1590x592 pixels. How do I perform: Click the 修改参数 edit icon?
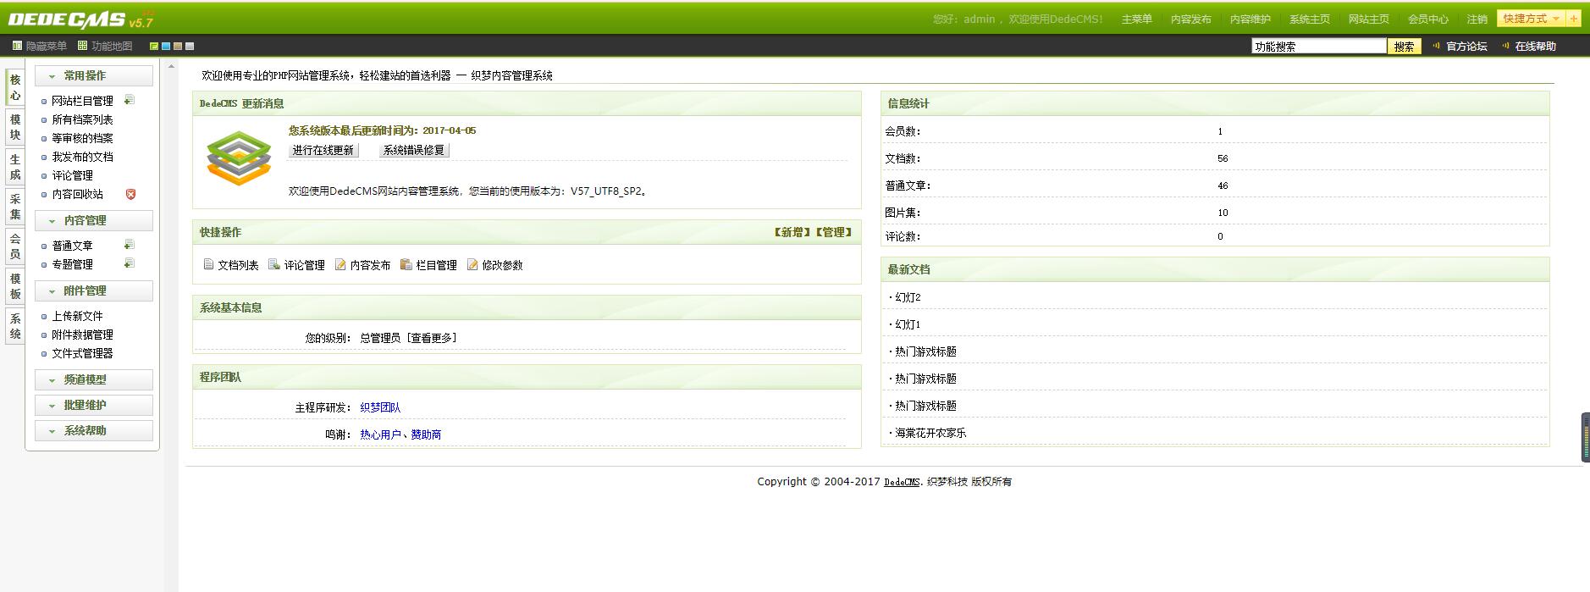click(x=472, y=265)
